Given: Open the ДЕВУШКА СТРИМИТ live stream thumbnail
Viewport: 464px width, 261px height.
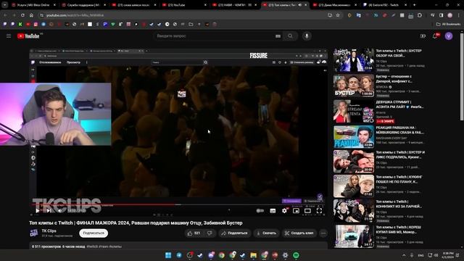Looking at the screenshot, I should pos(354,111).
